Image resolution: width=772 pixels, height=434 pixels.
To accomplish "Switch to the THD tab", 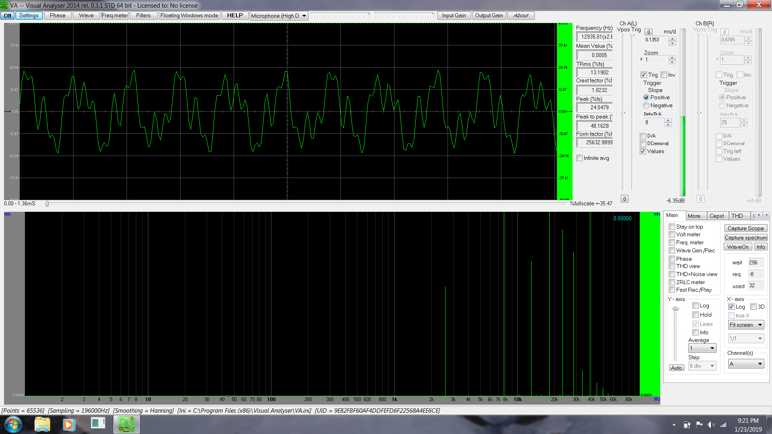I will tap(737, 216).
